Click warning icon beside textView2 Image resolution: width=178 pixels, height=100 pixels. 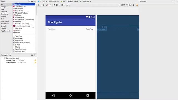tap(35, 62)
